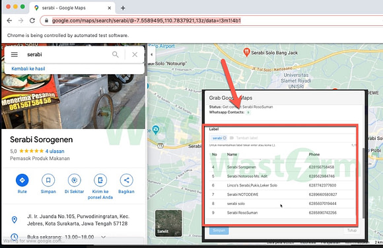Click the 'Kirim ke ponsel Anda' icon
This screenshot has height=248, width=383.
pos(100,181)
